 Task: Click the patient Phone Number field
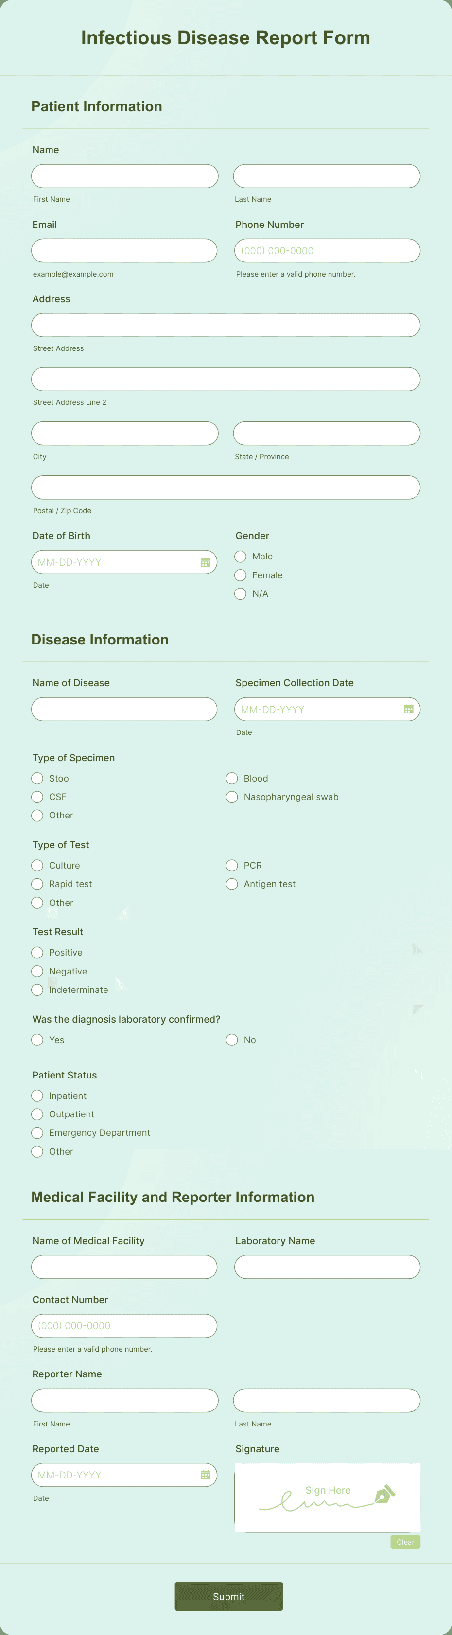click(x=328, y=251)
